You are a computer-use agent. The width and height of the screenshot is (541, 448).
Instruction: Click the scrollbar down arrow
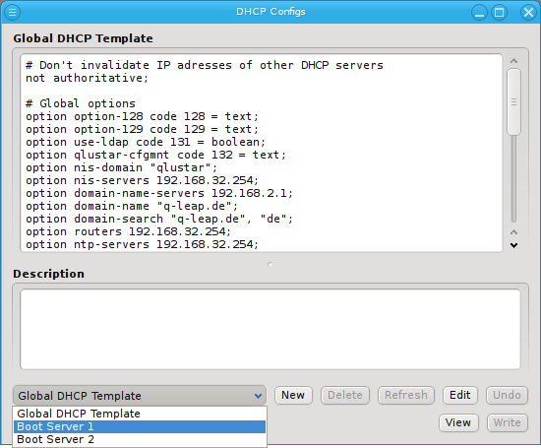(x=513, y=245)
